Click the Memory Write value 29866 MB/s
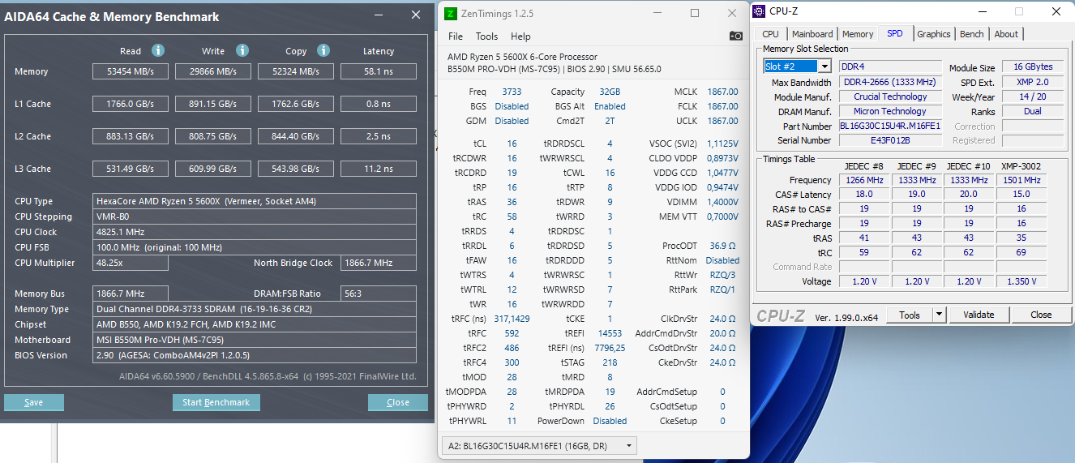The width and height of the screenshot is (1075, 463). (x=213, y=71)
